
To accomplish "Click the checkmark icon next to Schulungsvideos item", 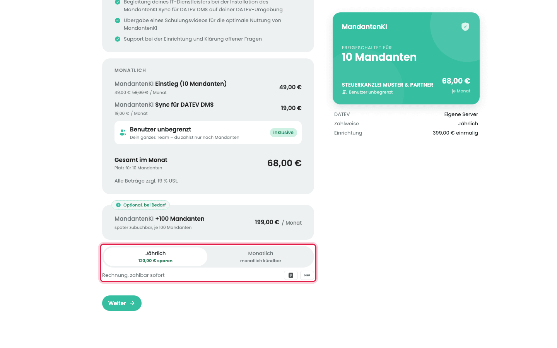I will click(x=118, y=20).
